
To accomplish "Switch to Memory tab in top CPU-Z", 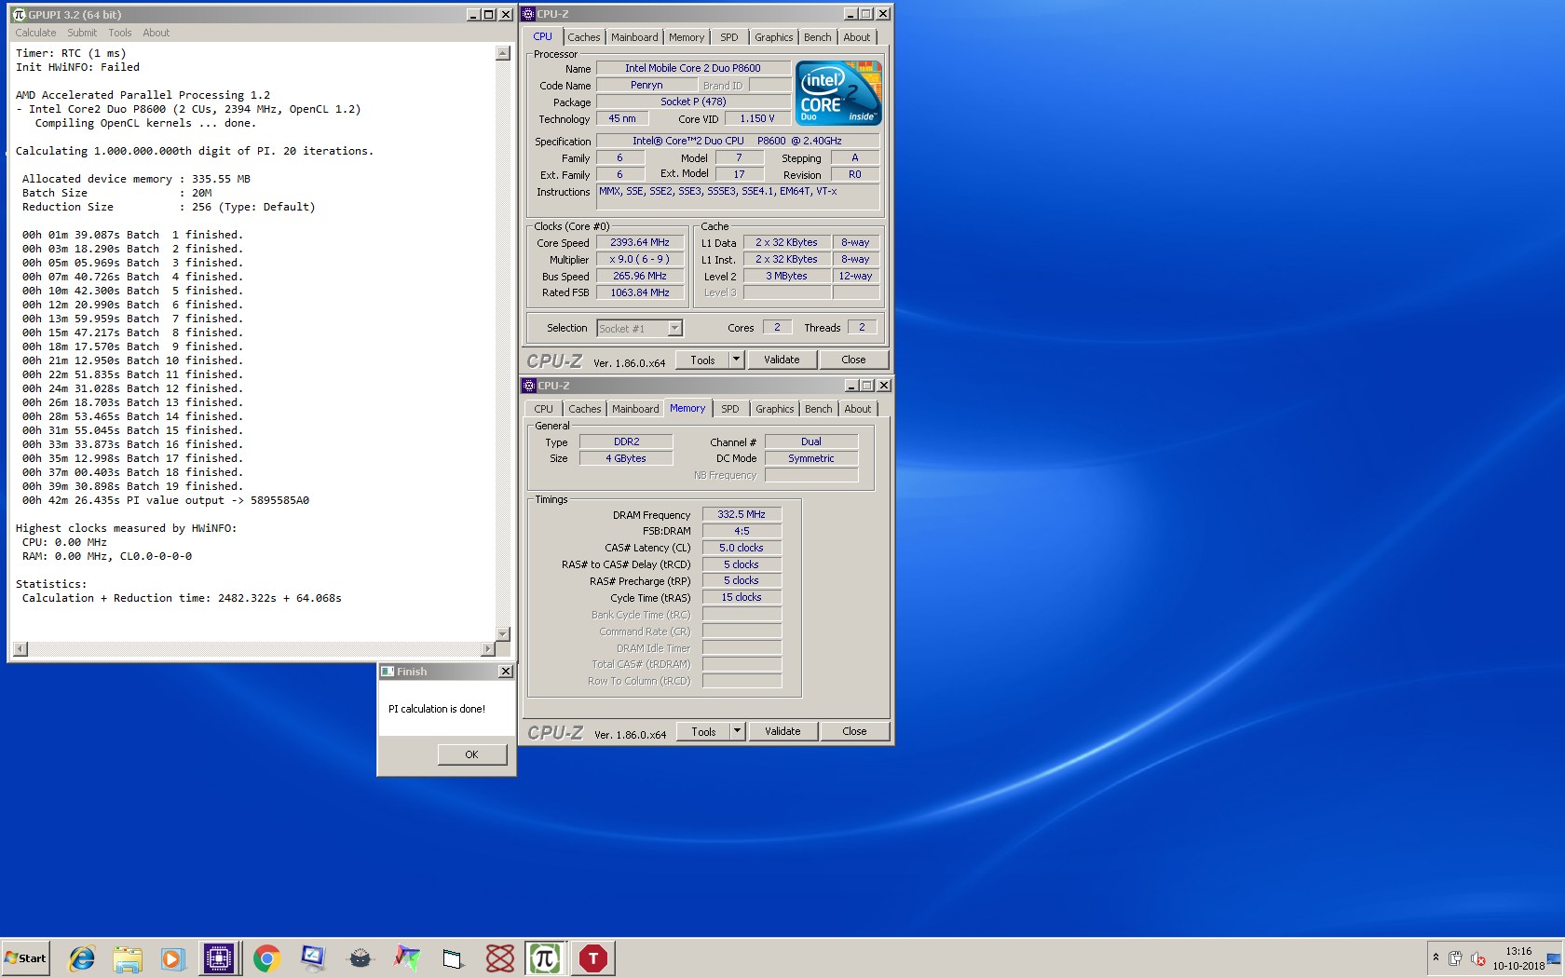I will pyautogui.click(x=687, y=37).
